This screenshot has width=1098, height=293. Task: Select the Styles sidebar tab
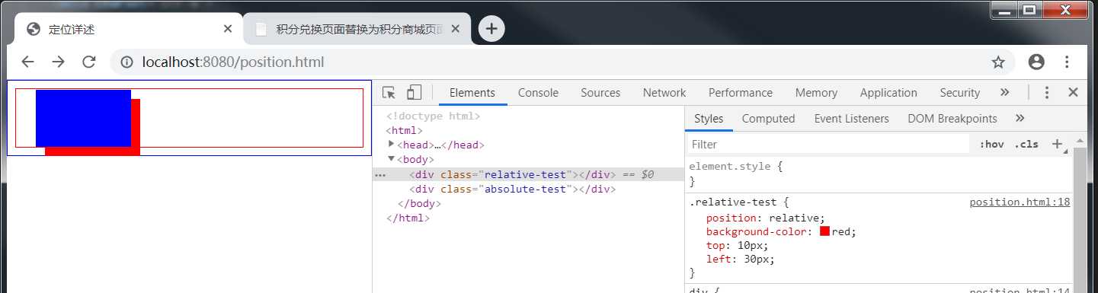point(709,119)
